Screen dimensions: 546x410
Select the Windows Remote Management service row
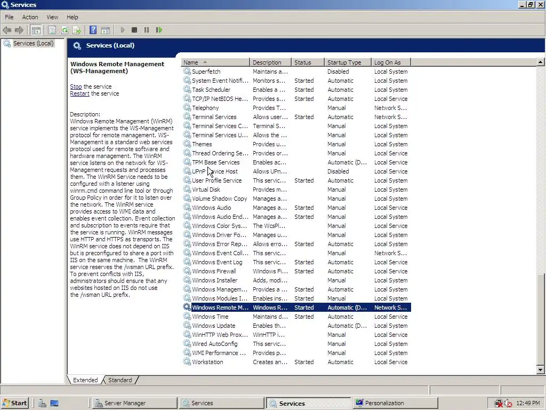click(x=296, y=307)
